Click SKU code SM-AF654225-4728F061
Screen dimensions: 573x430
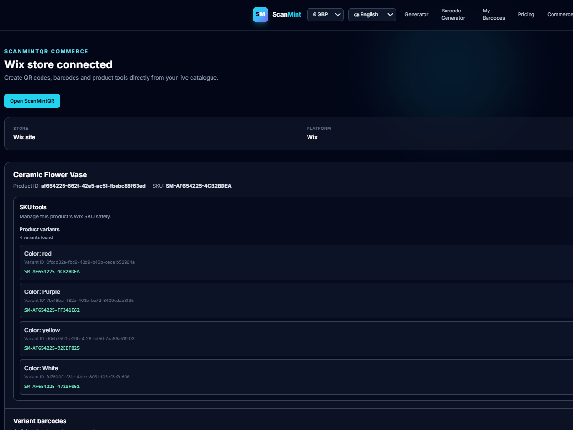pos(52,387)
